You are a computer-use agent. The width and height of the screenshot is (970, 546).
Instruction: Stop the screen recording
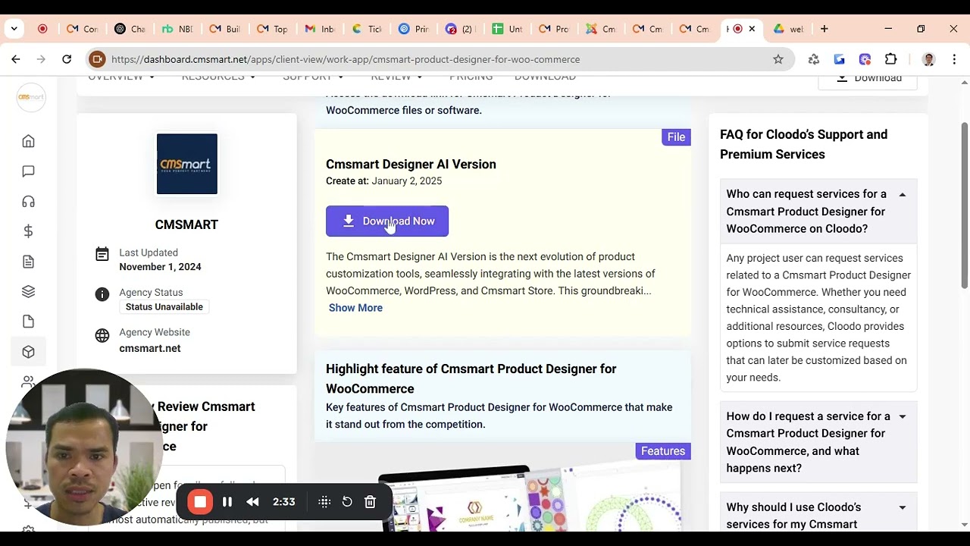[x=200, y=502]
